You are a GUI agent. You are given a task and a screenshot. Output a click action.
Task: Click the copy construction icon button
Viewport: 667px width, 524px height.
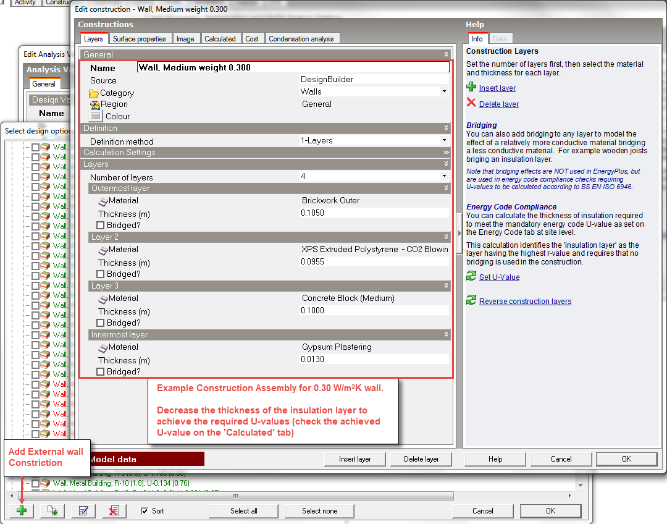point(52,511)
